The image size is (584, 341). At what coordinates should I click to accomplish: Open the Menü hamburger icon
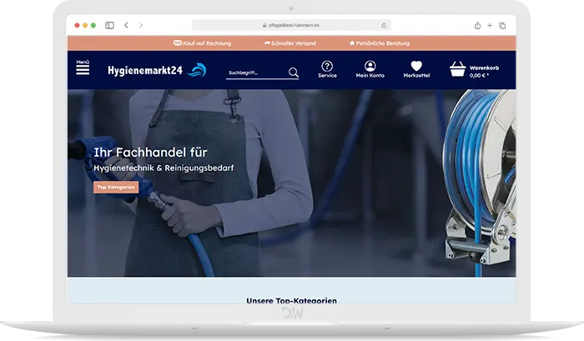click(83, 68)
